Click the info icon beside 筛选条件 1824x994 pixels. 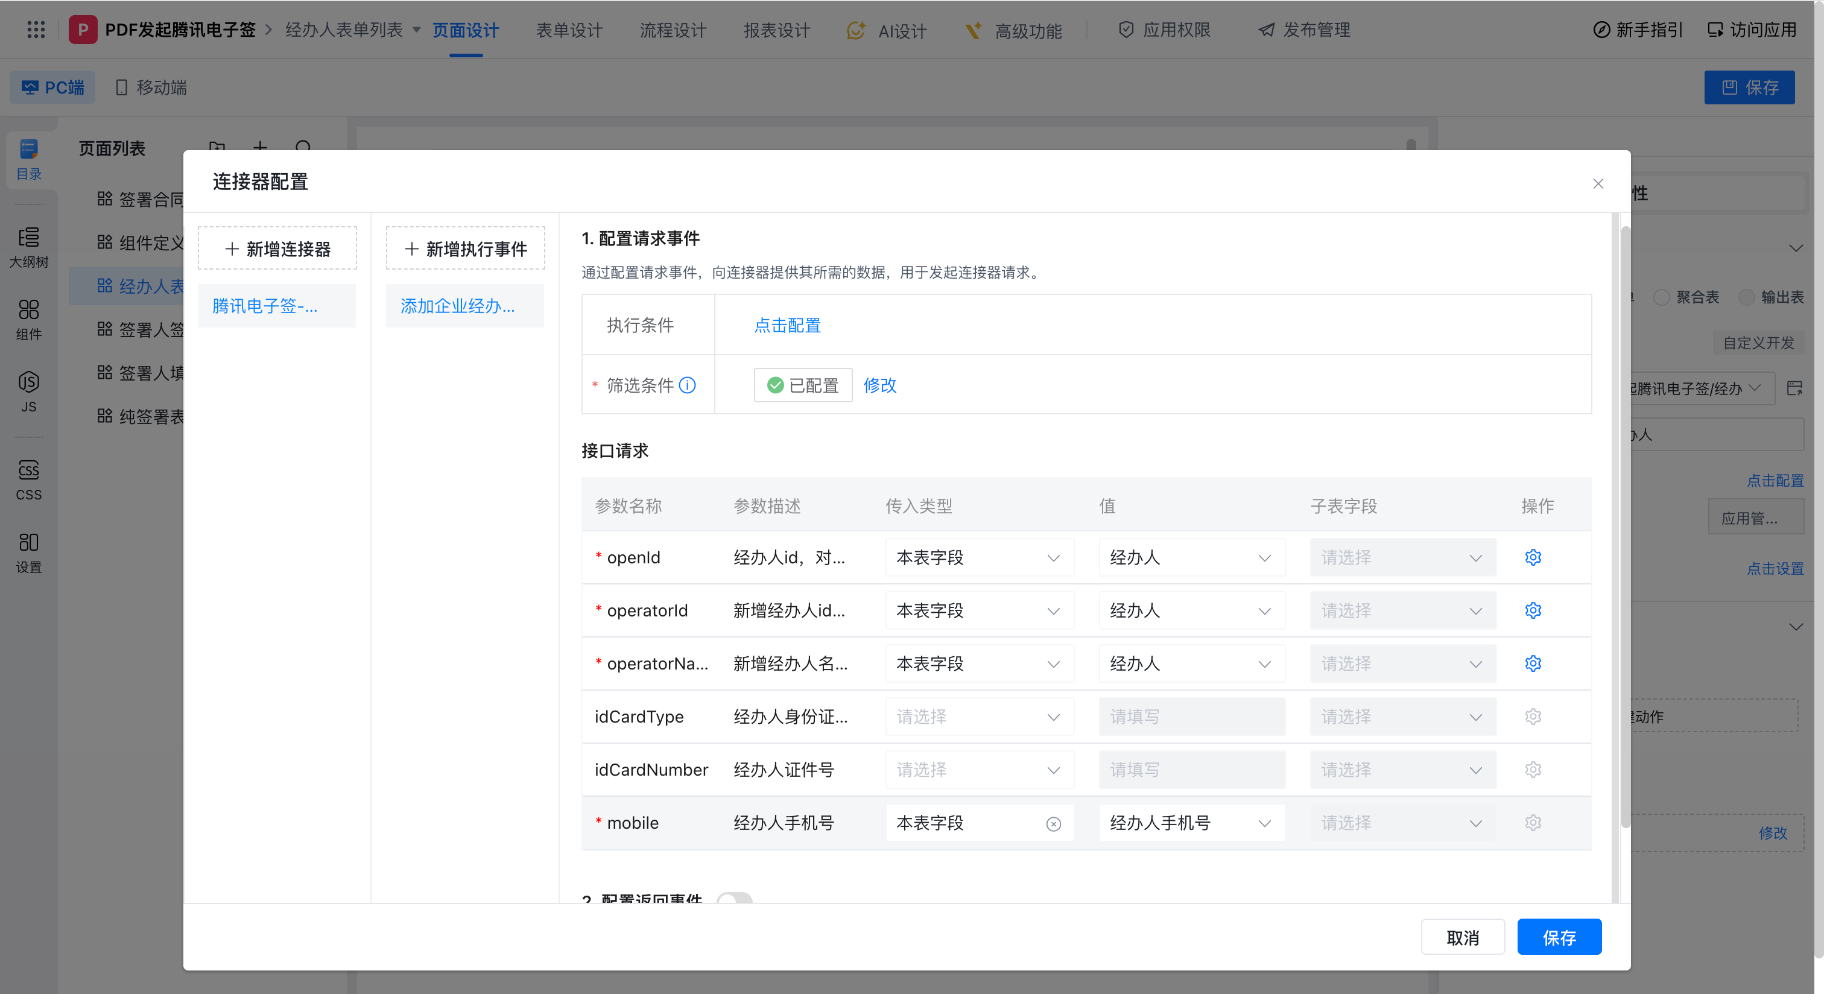pos(687,385)
